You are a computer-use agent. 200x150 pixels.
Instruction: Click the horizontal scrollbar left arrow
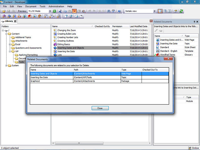point(53,143)
